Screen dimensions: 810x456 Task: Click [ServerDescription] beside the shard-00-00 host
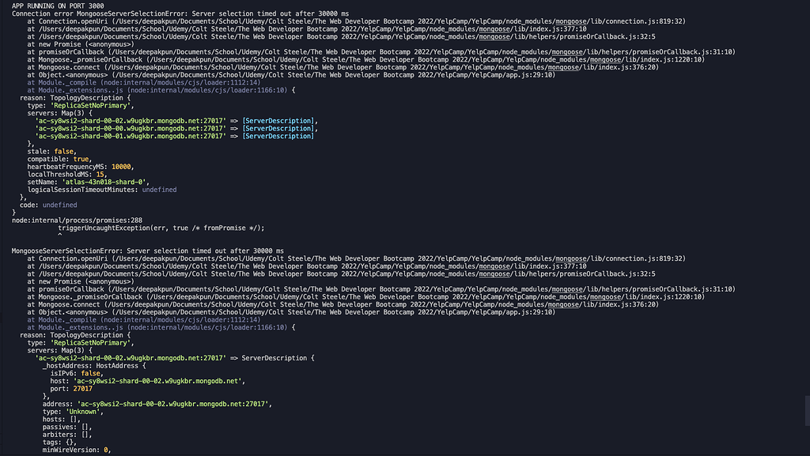tap(278, 127)
